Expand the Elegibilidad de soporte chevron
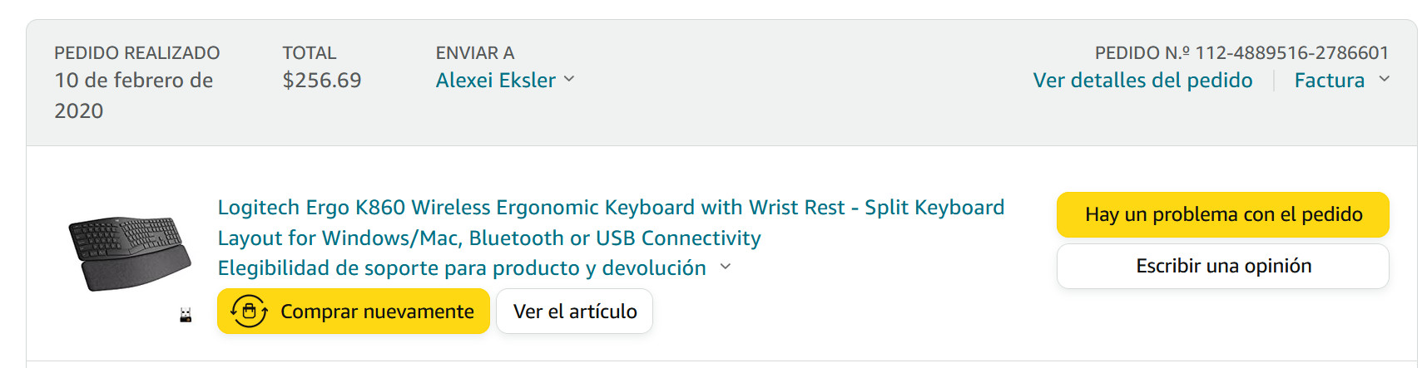The image size is (1427, 368). [726, 267]
